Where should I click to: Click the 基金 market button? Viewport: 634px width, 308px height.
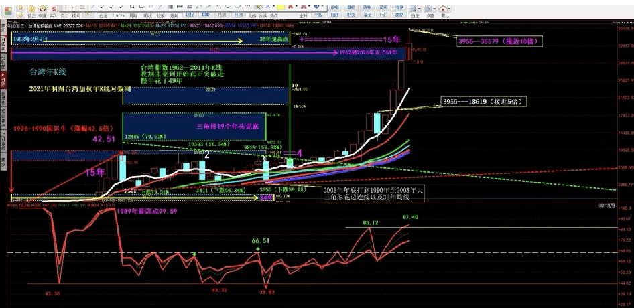coord(368,15)
